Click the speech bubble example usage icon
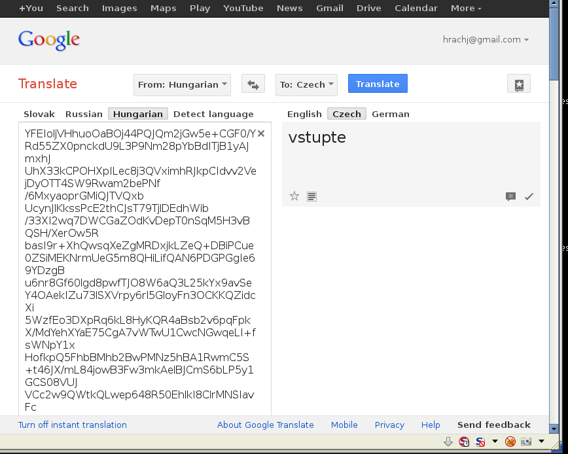 510,196
